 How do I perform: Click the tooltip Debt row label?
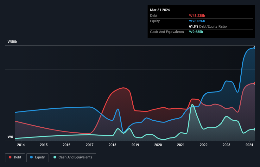tap(154, 16)
